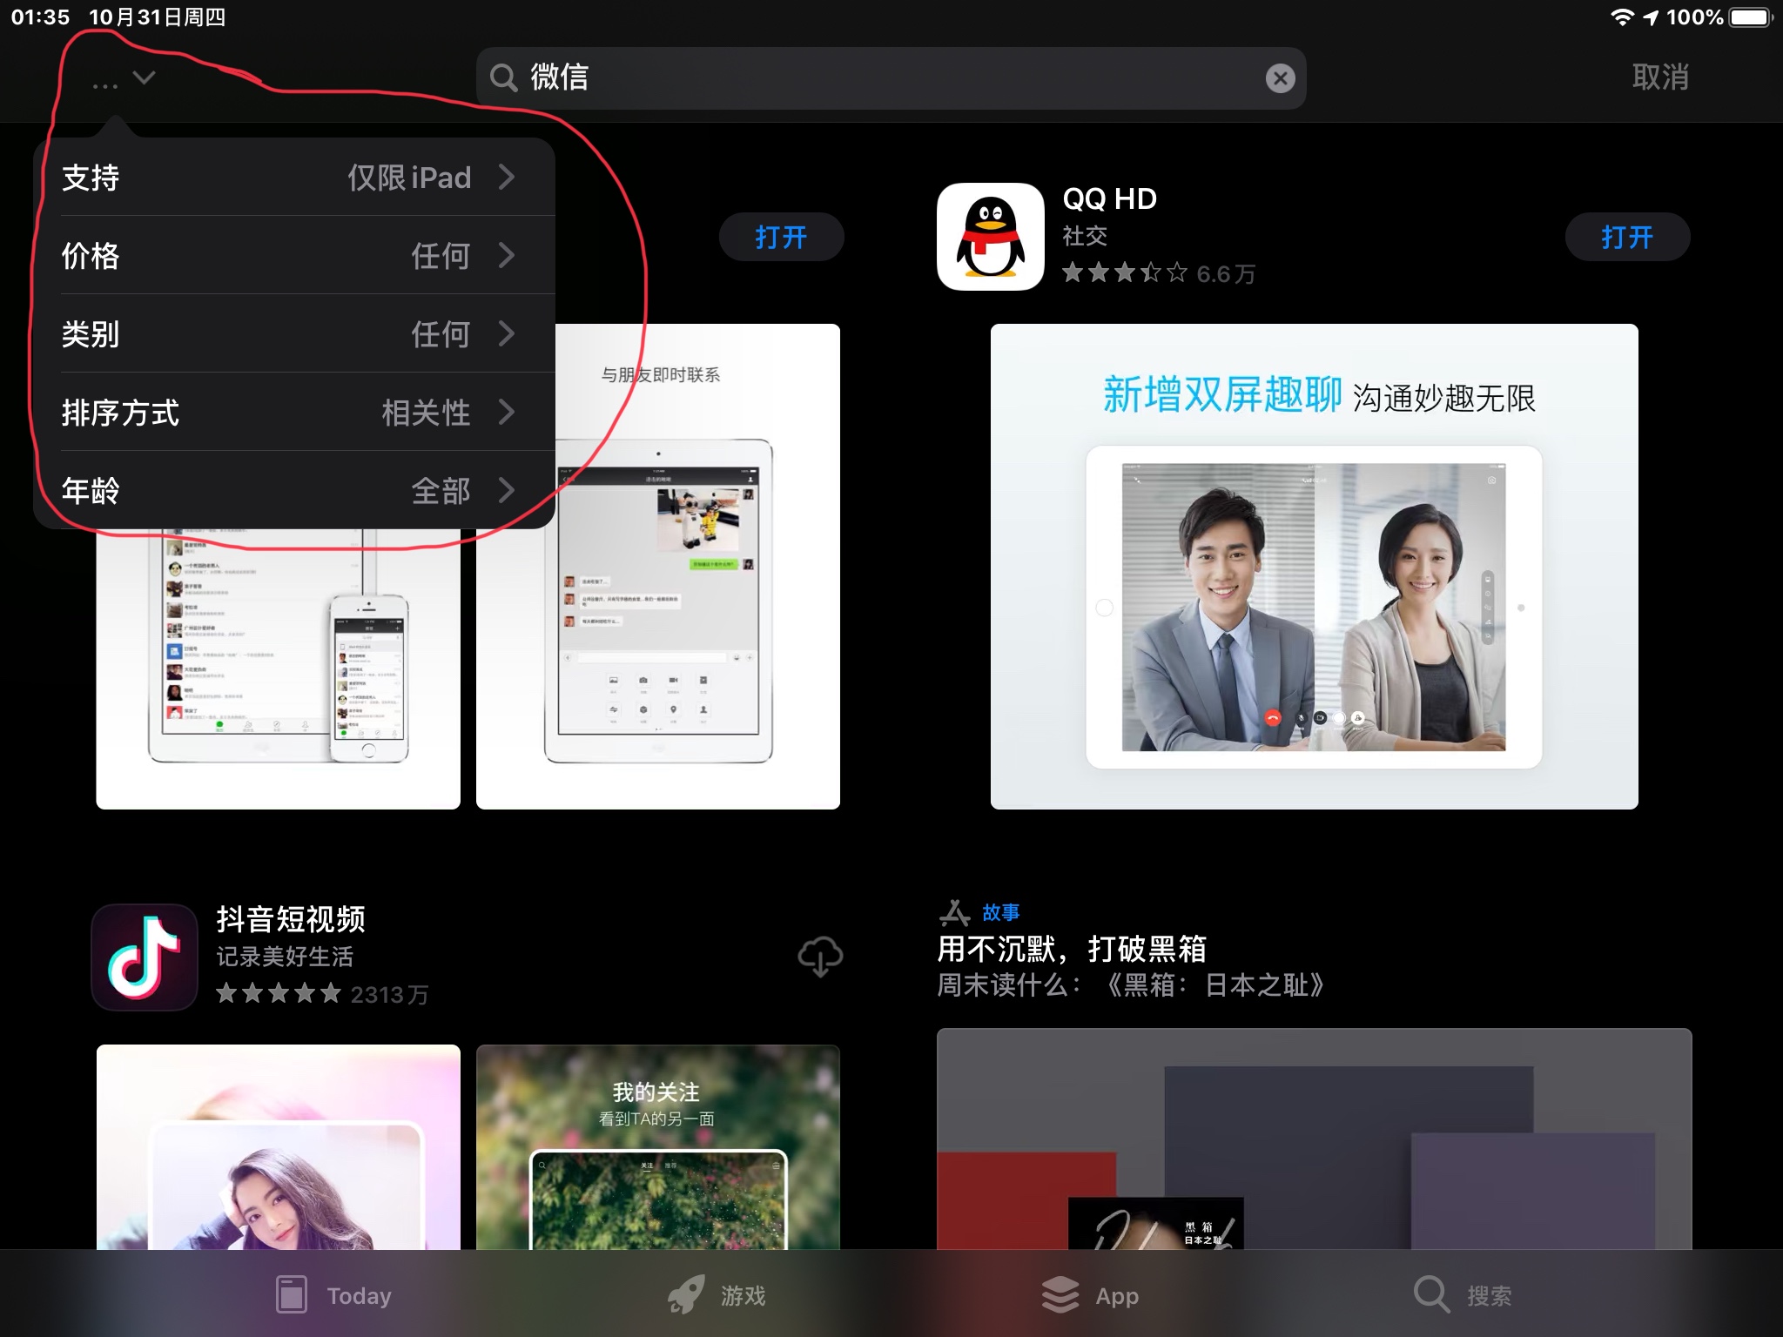Collapse the filter dropdown chevron at top left
The height and width of the screenshot is (1337, 1783).
tap(144, 78)
